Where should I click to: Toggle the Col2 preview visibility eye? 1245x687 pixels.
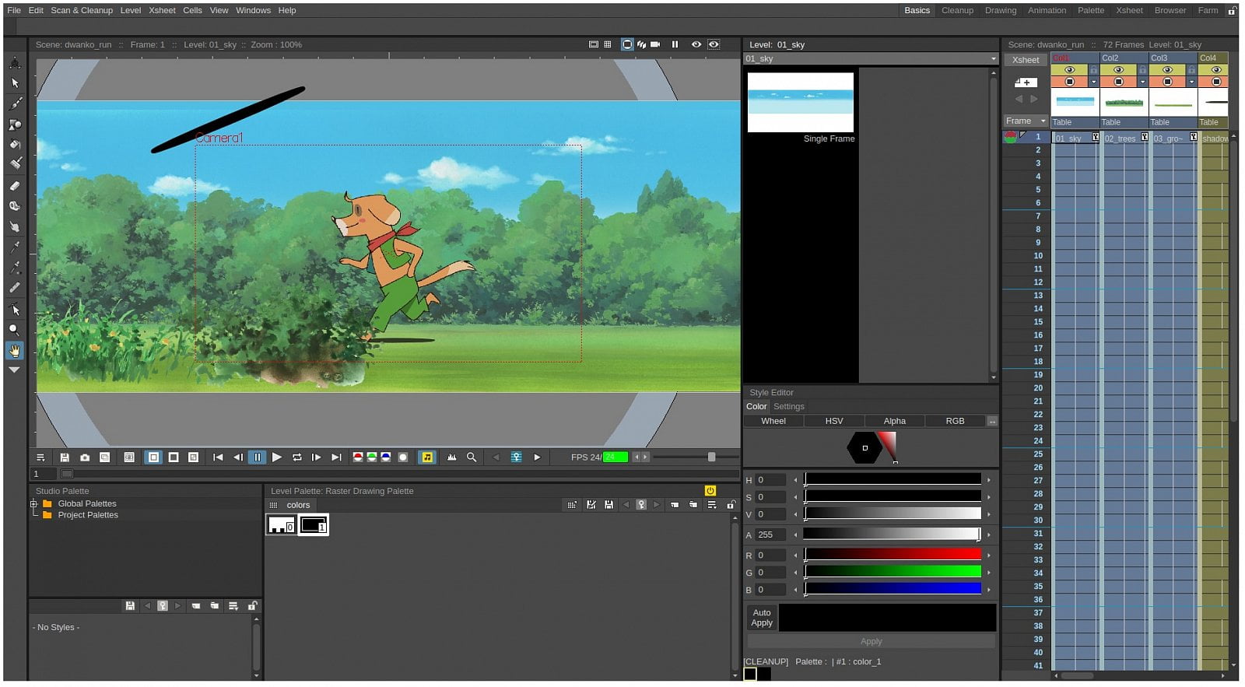point(1118,70)
